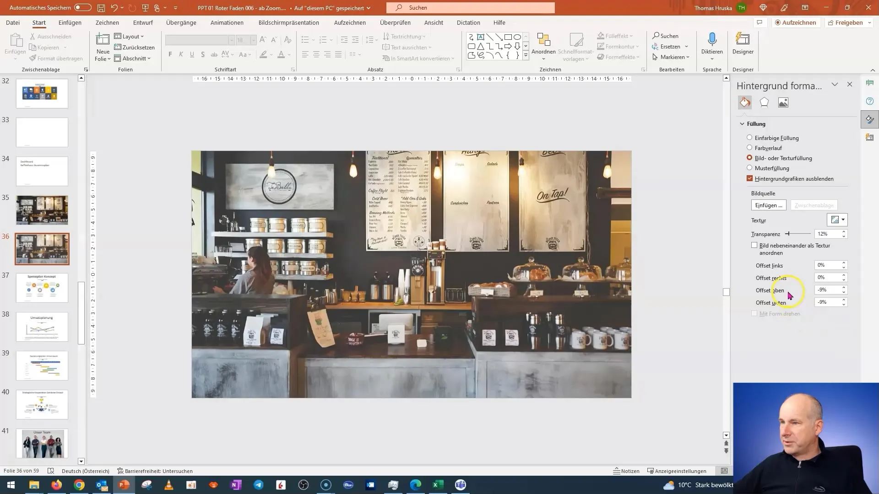Open the Datei menu
The height and width of the screenshot is (494, 879).
pos(13,22)
